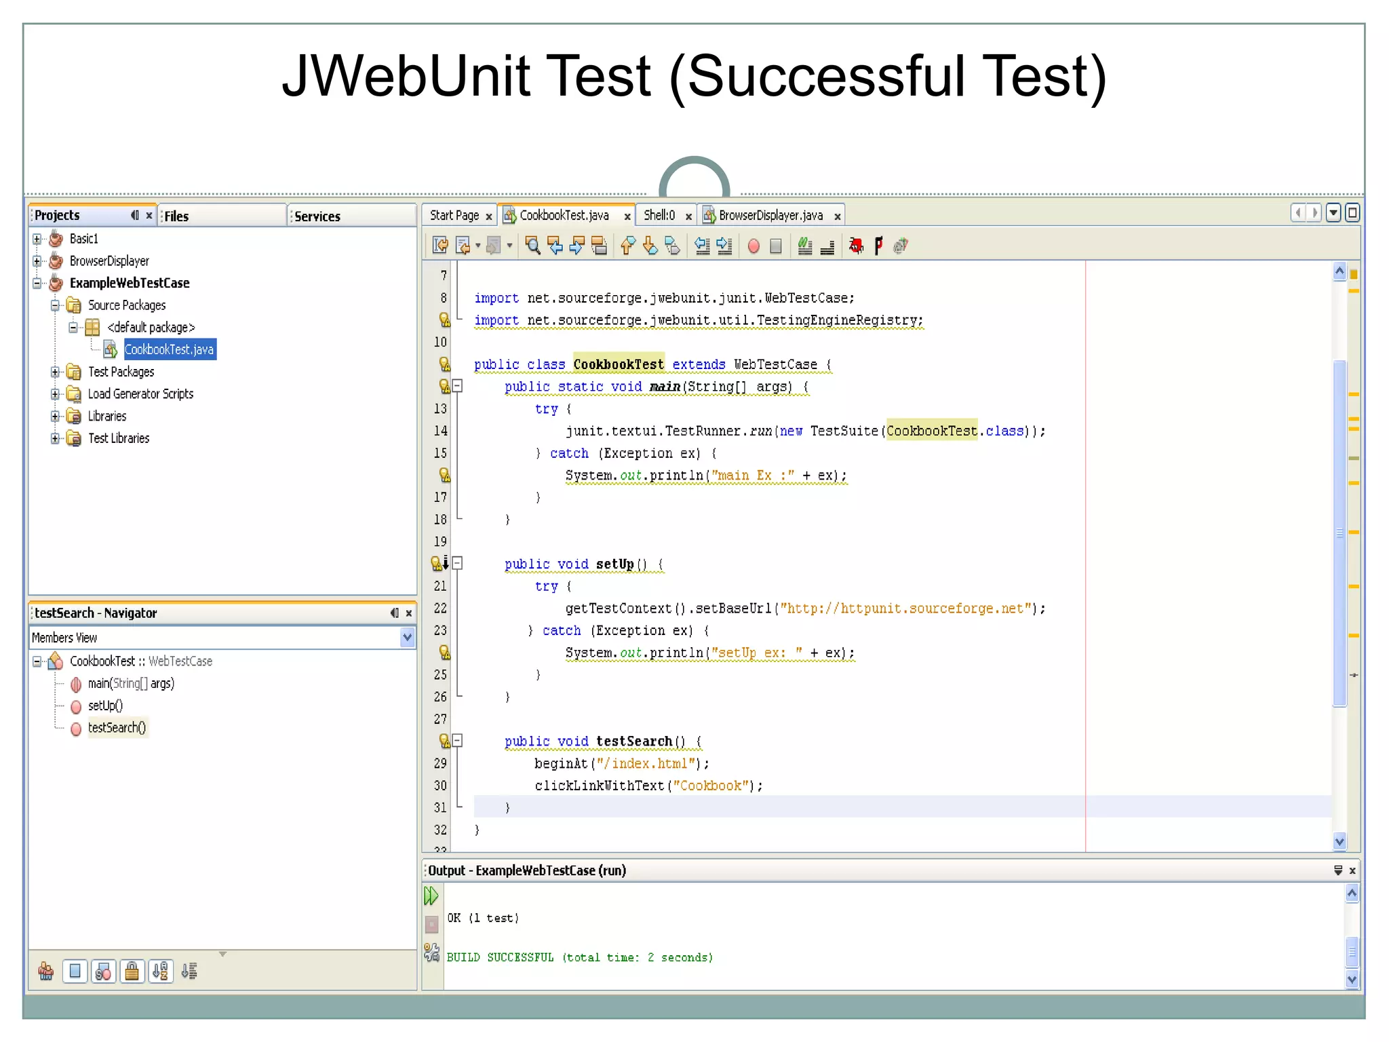
Task: Click the Comment lines toolbar icon
Action: tap(805, 246)
